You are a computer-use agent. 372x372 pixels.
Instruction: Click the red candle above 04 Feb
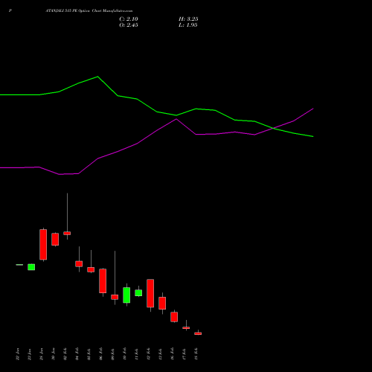pyautogui.click(x=79, y=264)
